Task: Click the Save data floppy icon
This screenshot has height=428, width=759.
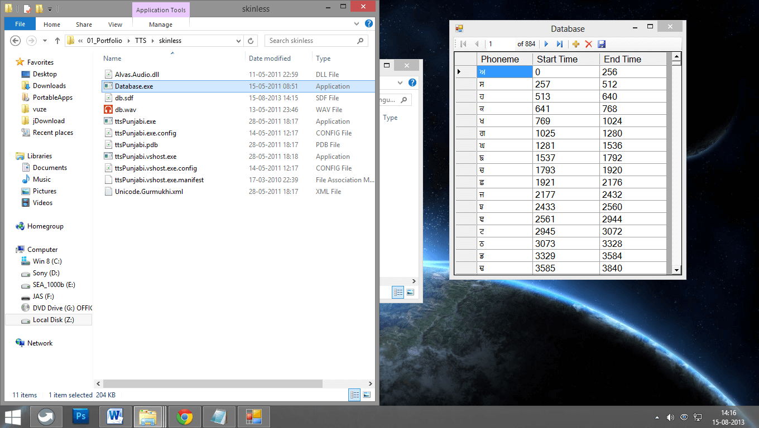Action: [x=601, y=44]
